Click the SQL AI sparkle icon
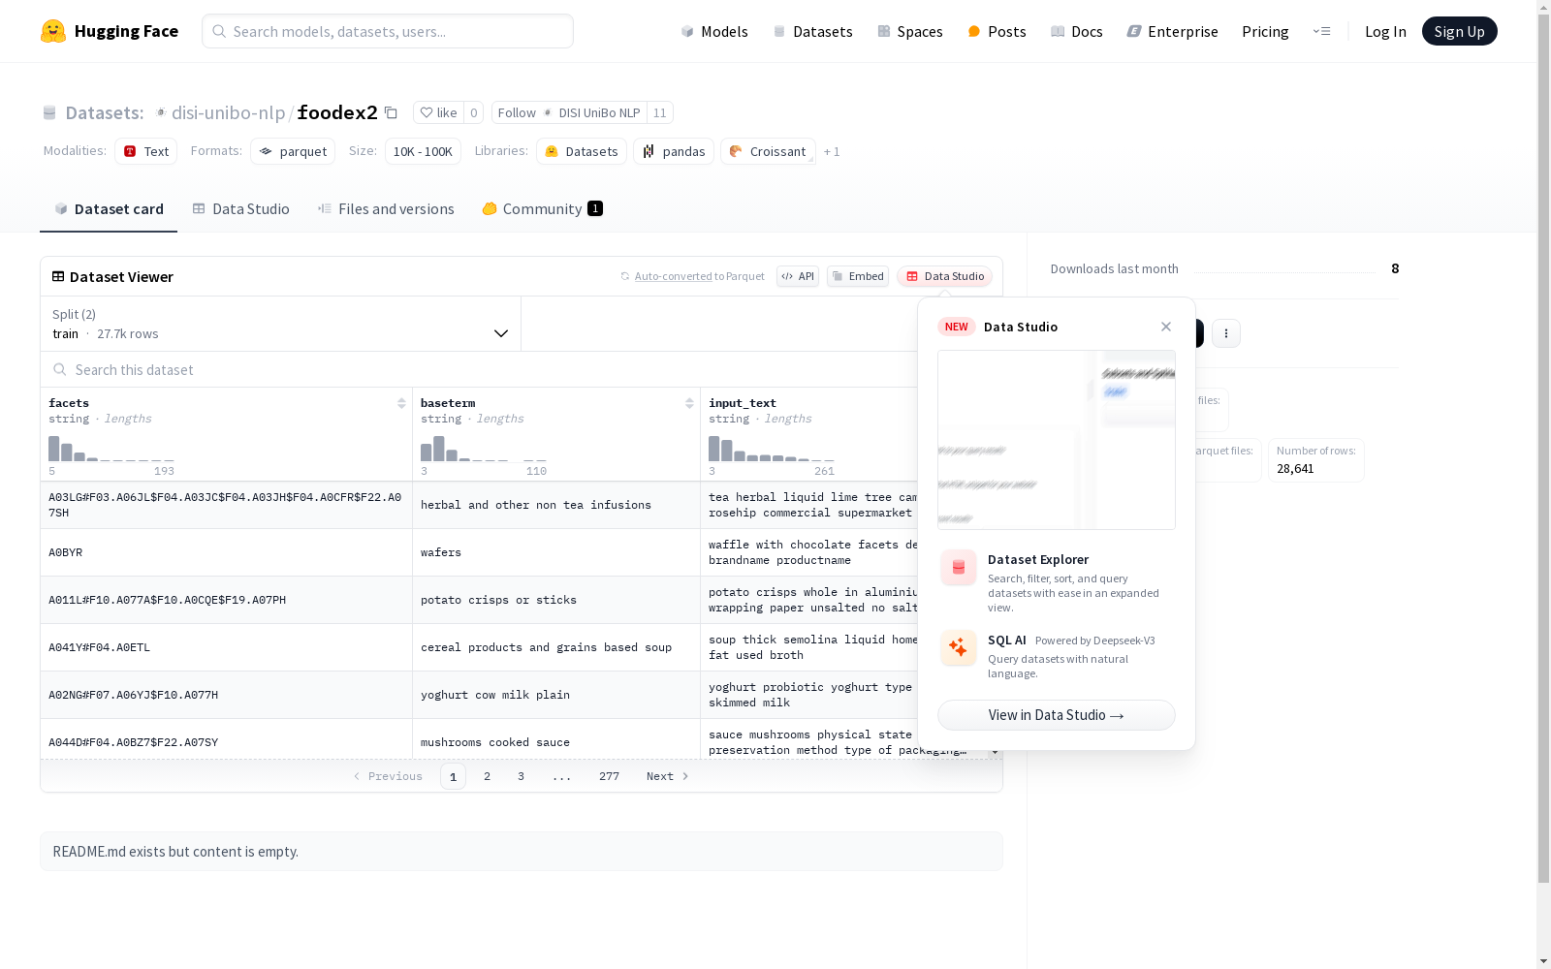The image size is (1551, 969). (959, 647)
